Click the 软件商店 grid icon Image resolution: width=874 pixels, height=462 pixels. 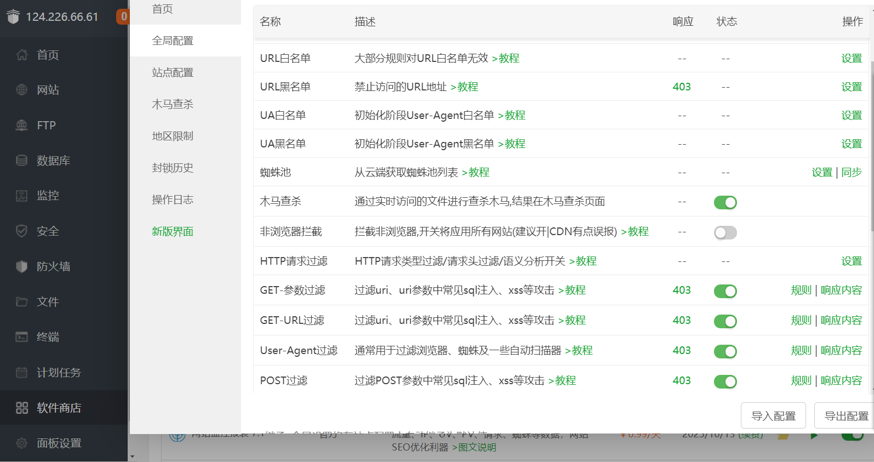(21, 408)
